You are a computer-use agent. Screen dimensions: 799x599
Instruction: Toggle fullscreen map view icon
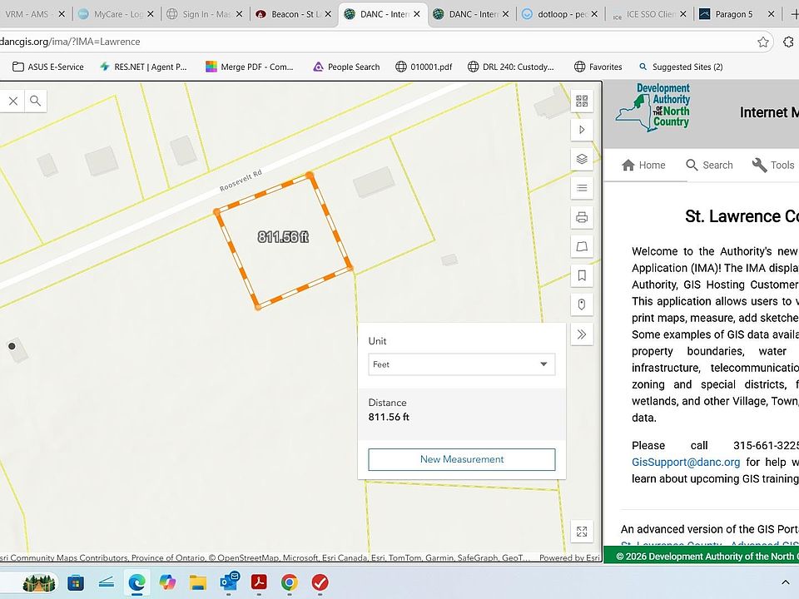(x=582, y=532)
